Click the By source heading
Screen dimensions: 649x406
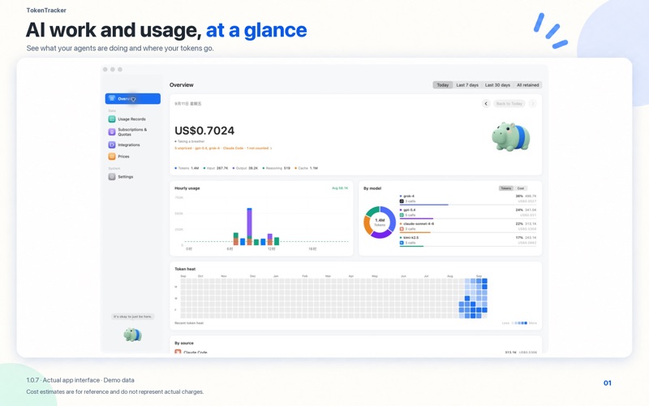(x=184, y=343)
